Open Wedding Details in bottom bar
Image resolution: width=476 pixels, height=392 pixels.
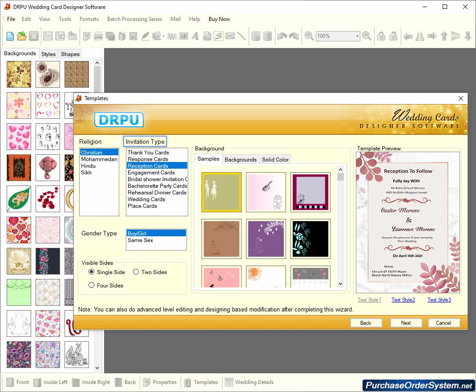click(x=249, y=382)
